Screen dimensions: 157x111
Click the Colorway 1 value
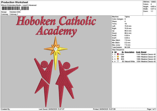click(x=14, y=14)
